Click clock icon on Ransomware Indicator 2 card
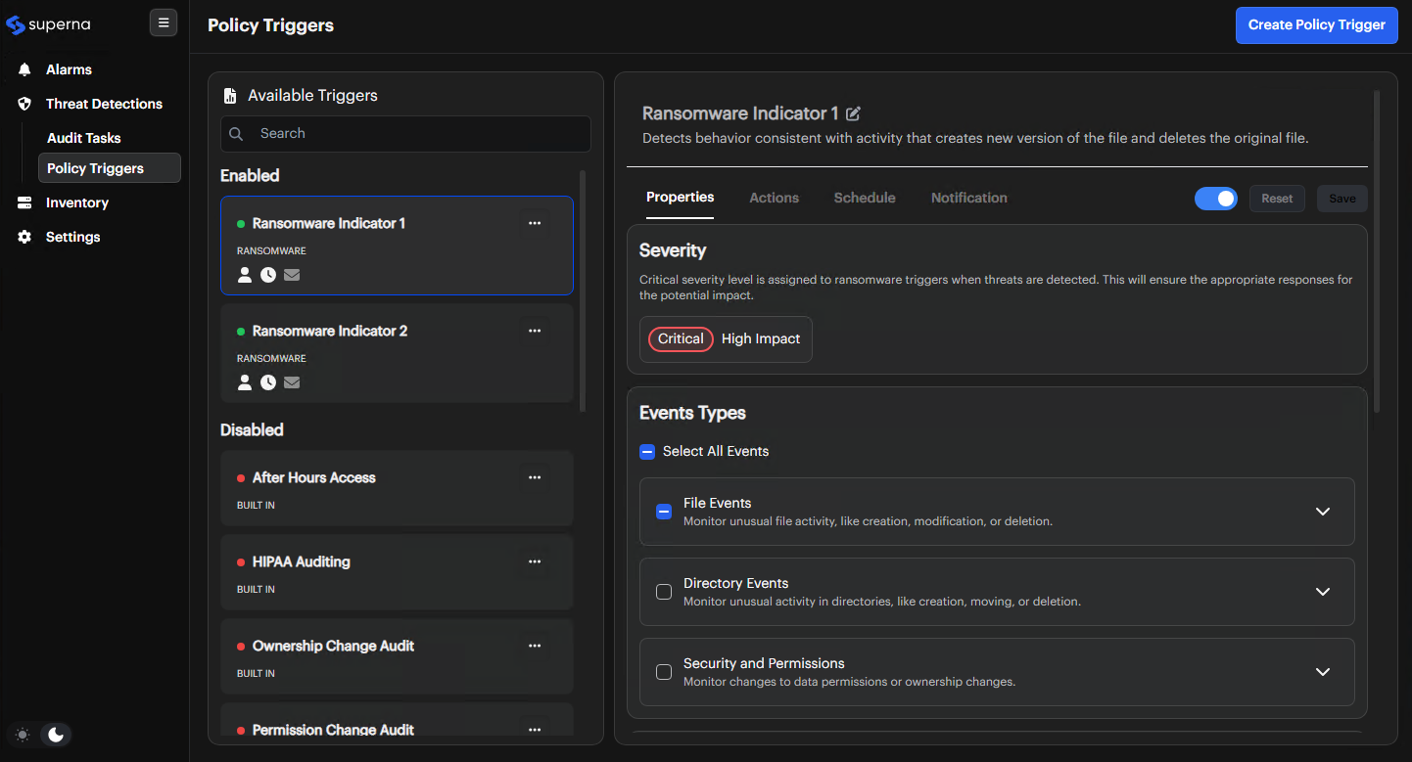 (268, 382)
